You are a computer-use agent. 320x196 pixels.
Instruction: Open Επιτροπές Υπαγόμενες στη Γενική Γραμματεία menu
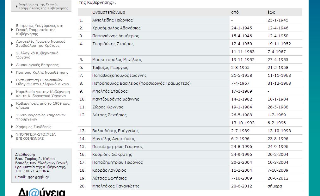coord(40,30)
